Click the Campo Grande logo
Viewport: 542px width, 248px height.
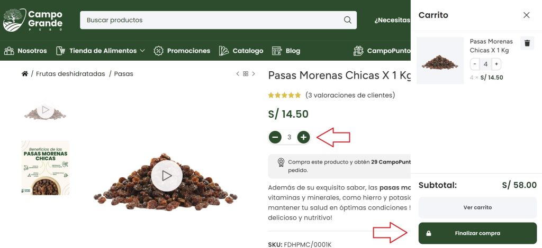[x=33, y=20]
